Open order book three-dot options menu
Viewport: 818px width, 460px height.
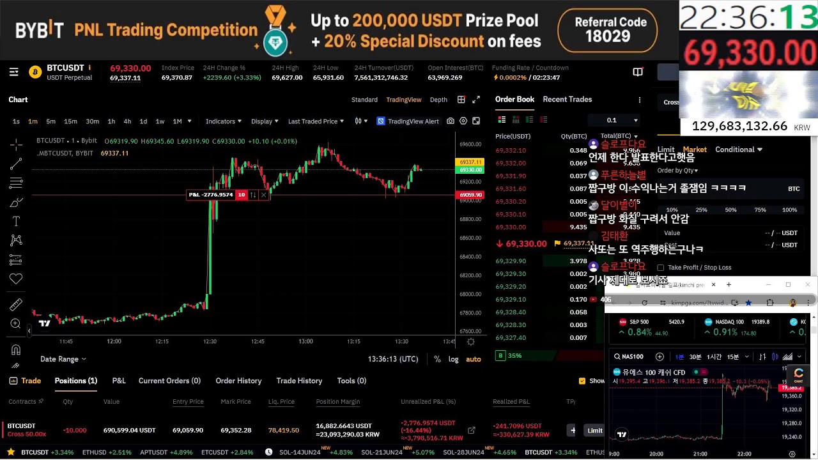pos(640,100)
